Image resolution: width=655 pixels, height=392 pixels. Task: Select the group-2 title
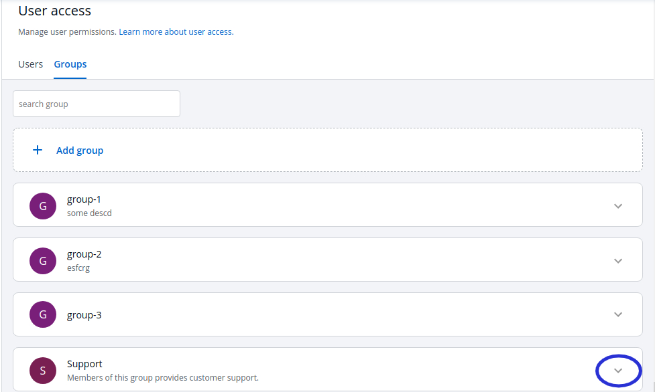click(84, 254)
